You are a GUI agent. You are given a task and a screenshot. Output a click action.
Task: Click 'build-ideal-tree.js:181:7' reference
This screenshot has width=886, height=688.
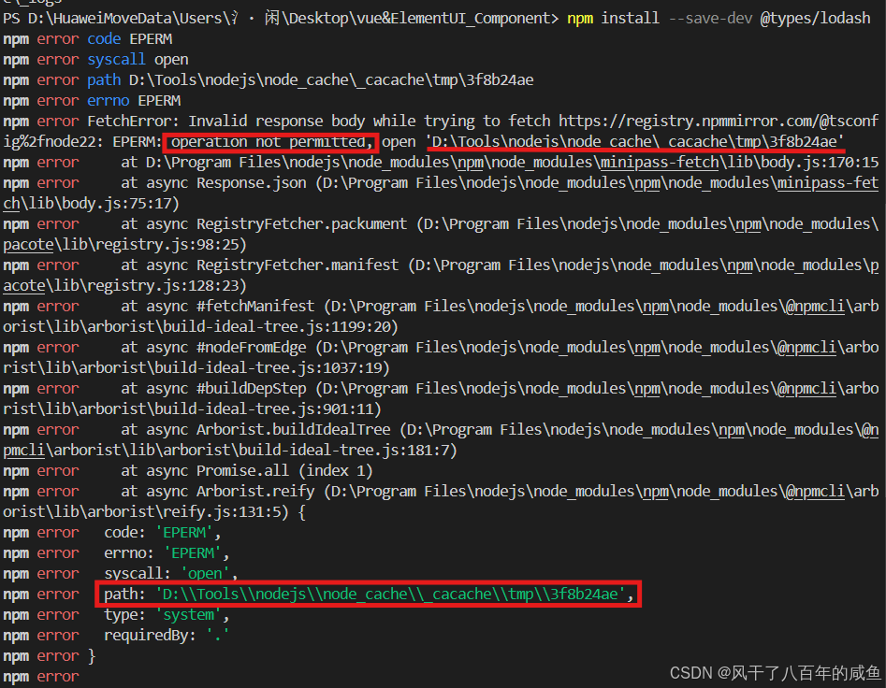click(343, 450)
